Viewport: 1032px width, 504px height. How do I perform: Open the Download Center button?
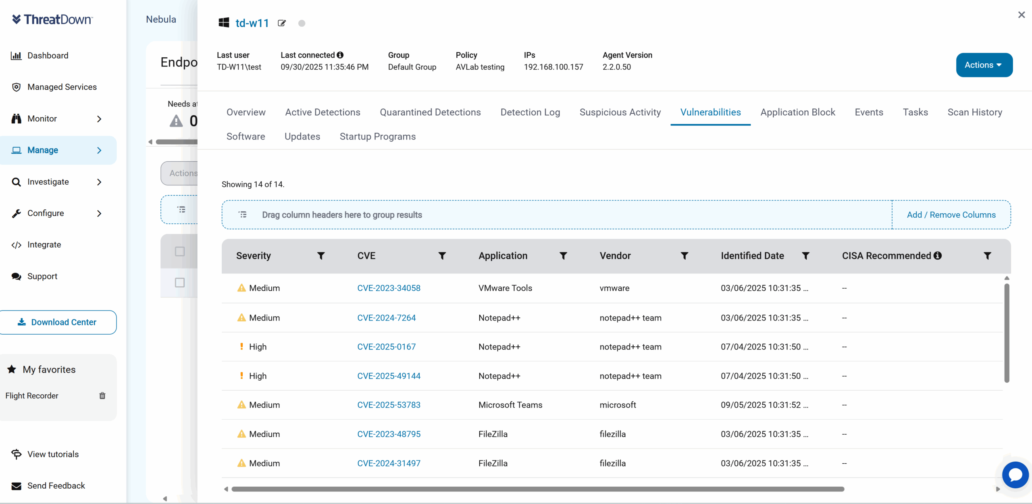click(x=58, y=322)
